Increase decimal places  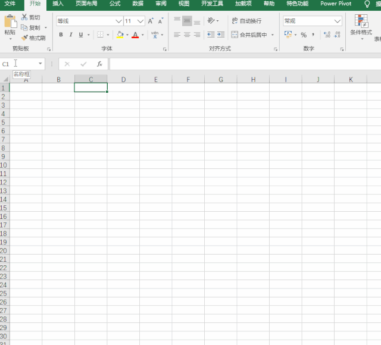click(x=327, y=34)
